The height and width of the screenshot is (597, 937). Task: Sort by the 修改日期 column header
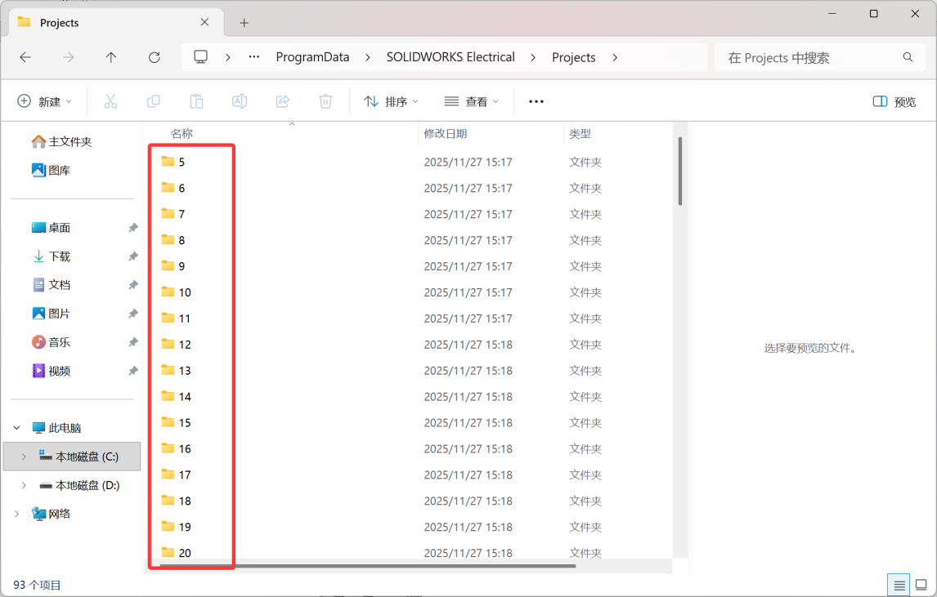[x=446, y=133]
